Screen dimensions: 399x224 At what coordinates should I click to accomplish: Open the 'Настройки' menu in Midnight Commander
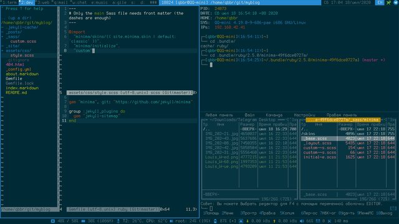click(x=304, y=115)
